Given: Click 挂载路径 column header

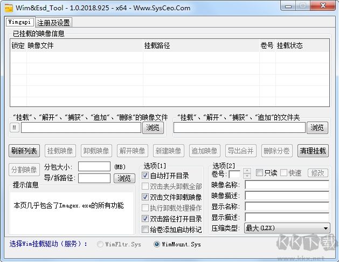Looking at the screenshot, I should point(157,46).
